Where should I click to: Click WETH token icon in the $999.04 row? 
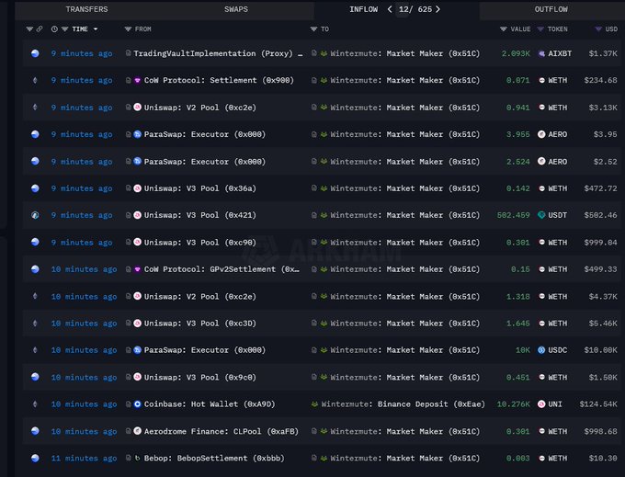click(541, 243)
